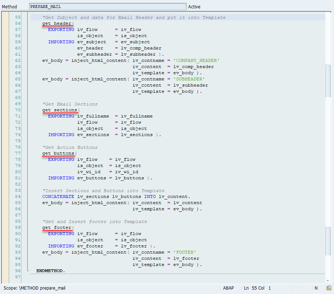Click ev_footer on line 92
The image size is (334, 294).
point(90,246)
